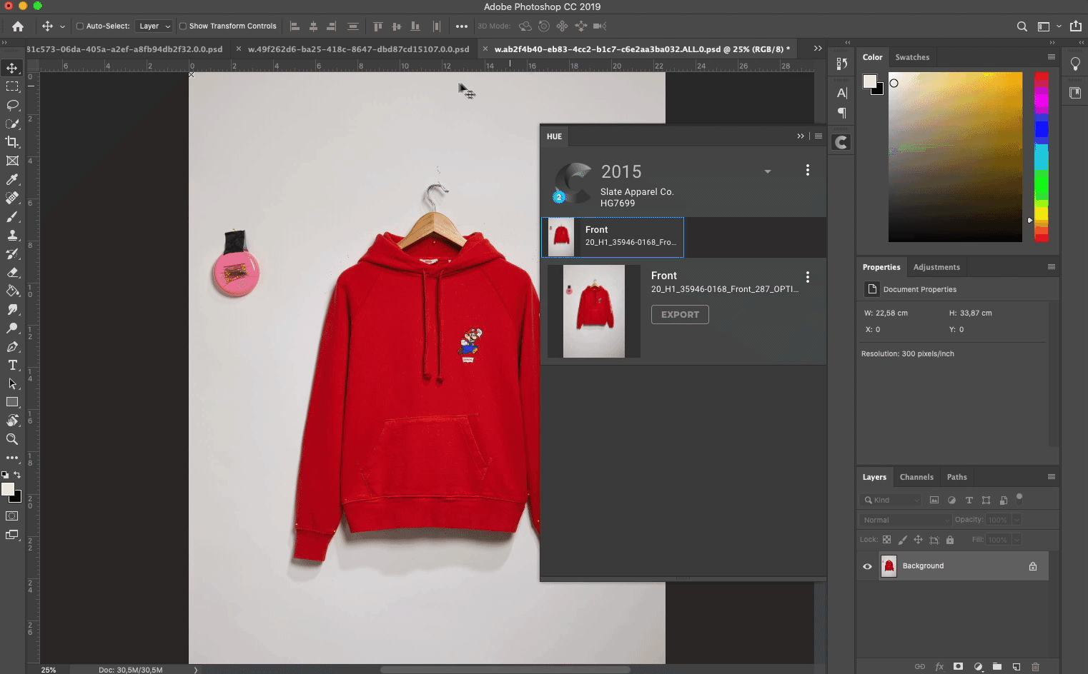Select the Horizontal Type tool
The image size is (1088, 674).
(12, 365)
